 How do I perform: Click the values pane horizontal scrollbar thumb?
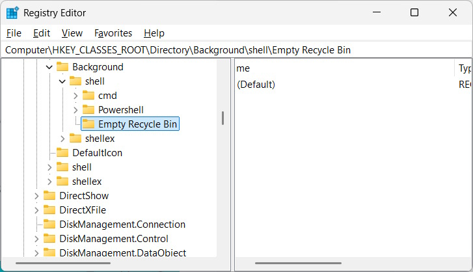[x=298, y=264]
